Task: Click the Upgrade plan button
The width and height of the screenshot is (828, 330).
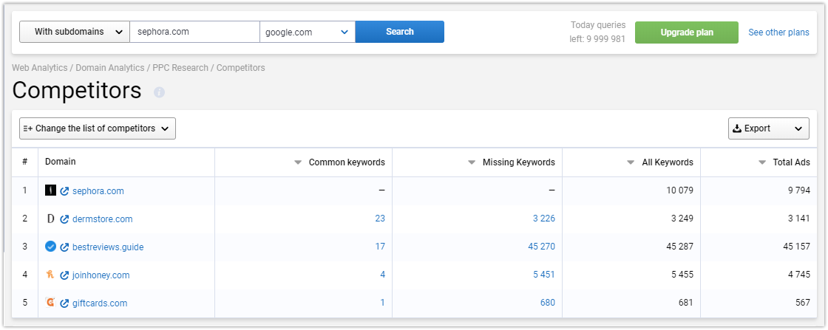Action: click(687, 32)
